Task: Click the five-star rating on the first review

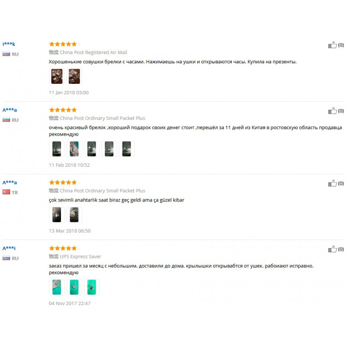Action: (63, 44)
